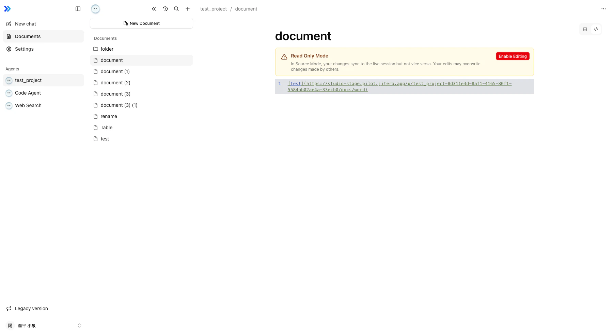The image size is (613, 335).
Task: Select the test_project agent
Action: pyautogui.click(x=43, y=80)
